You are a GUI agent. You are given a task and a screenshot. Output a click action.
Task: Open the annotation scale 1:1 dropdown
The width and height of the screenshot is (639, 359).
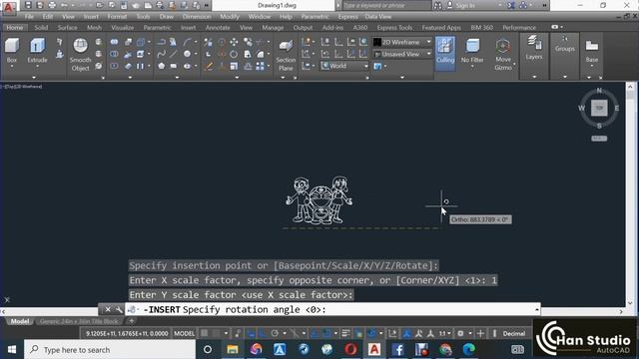point(444,333)
